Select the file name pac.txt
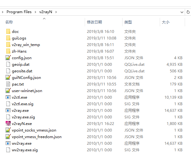Image resolution: width=191 pixels, height=166 pixels. [18, 84]
